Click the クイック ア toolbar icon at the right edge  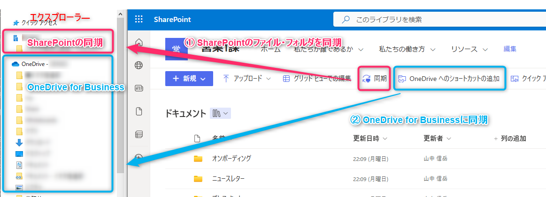coord(515,79)
